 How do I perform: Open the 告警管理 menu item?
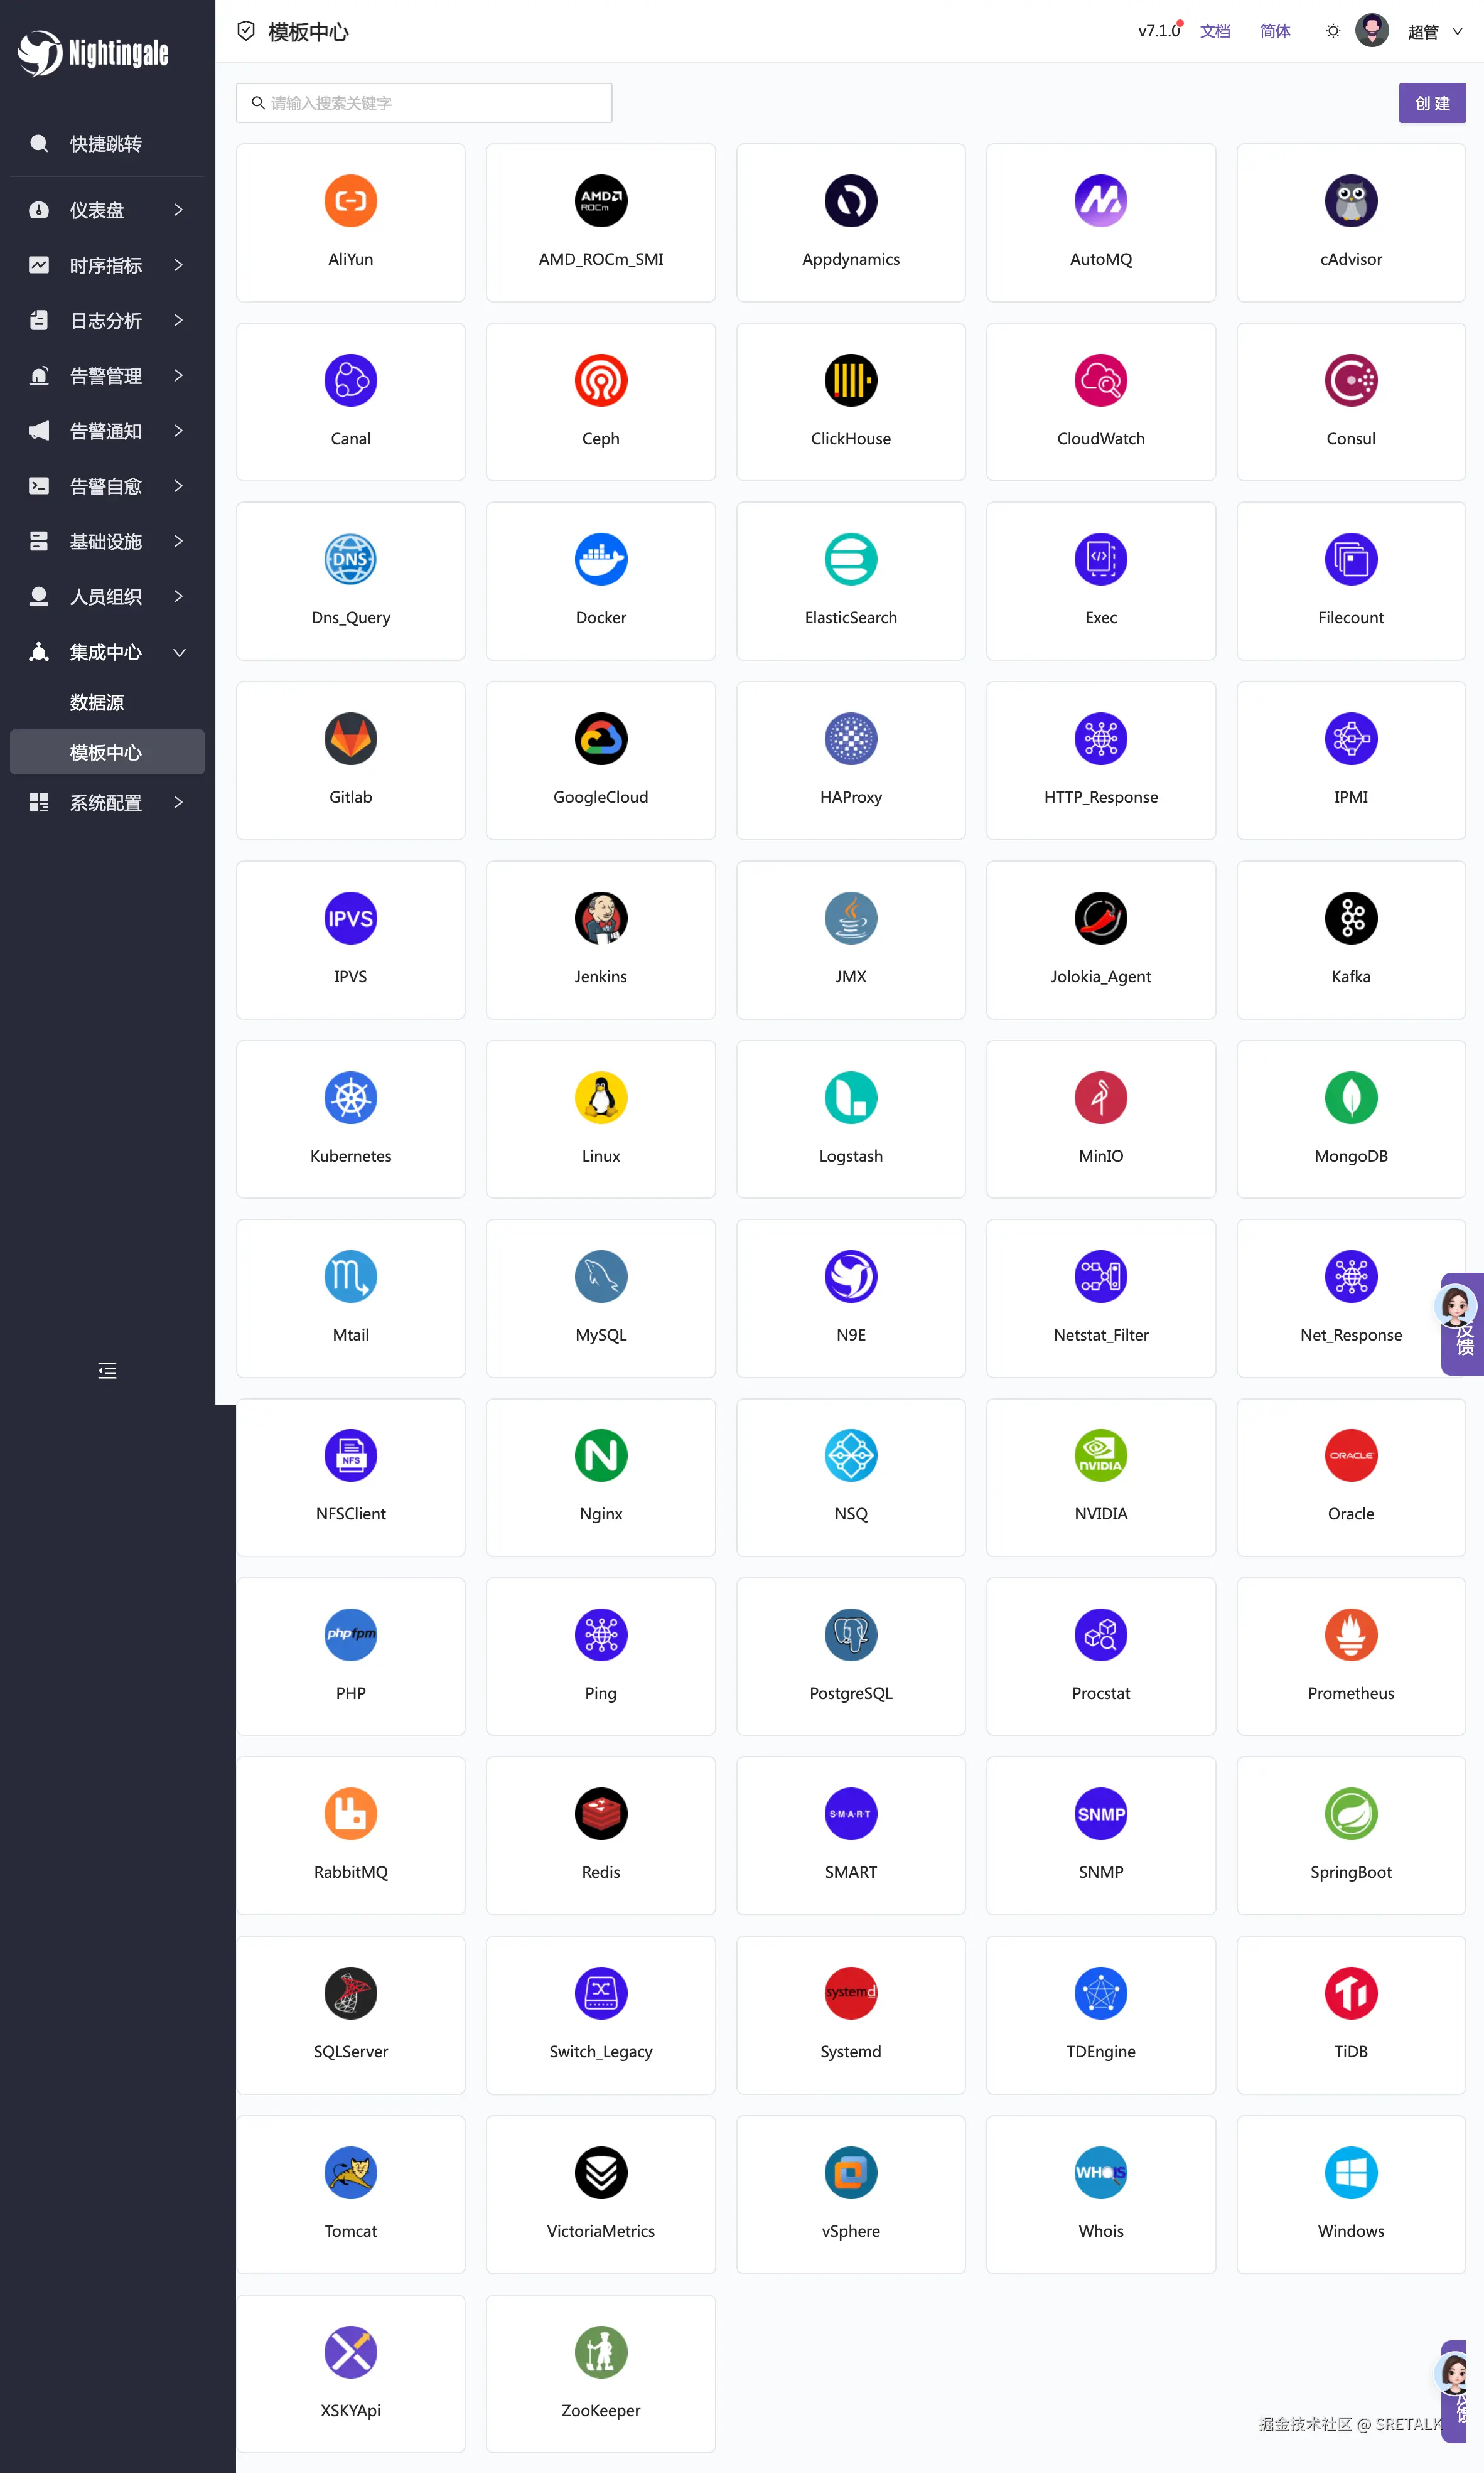[x=107, y=376]
